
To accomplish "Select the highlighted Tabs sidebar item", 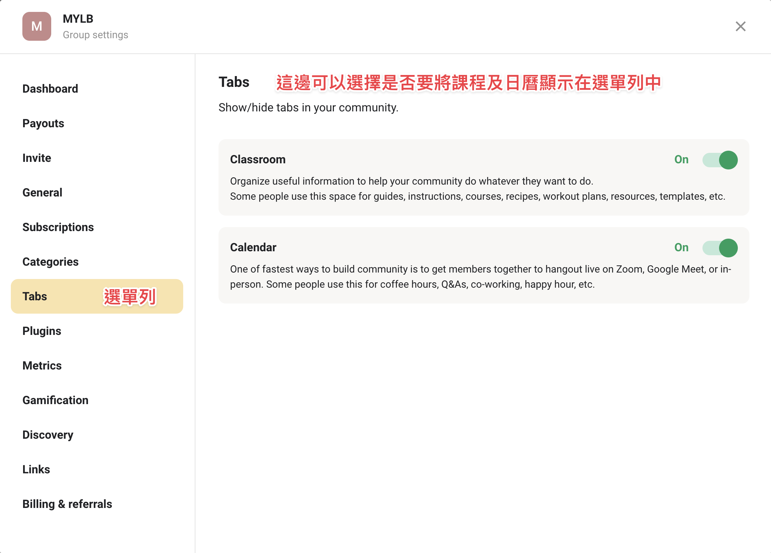I will (97, 296).
